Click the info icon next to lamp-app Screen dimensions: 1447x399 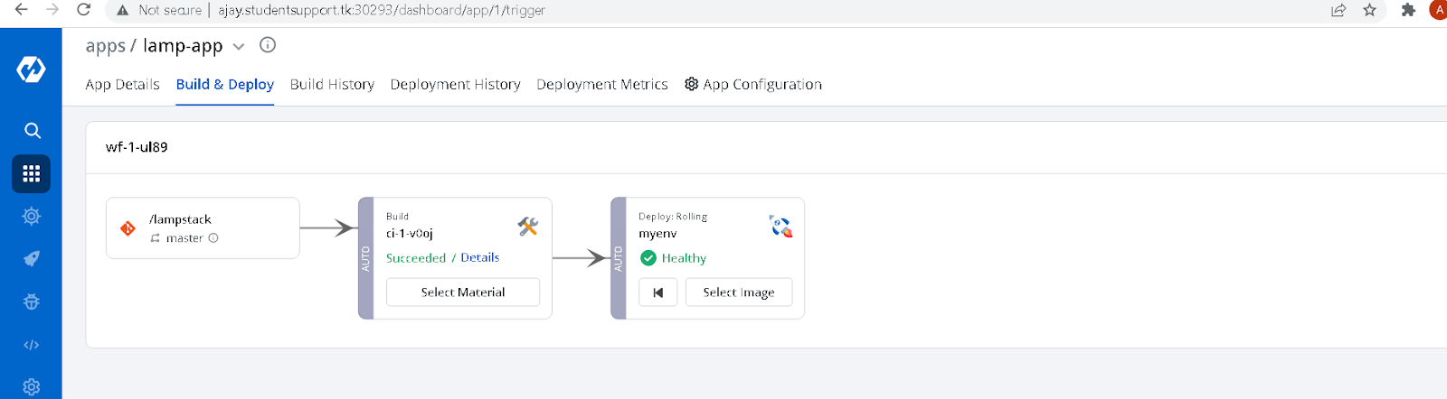(x=268, y=44)
